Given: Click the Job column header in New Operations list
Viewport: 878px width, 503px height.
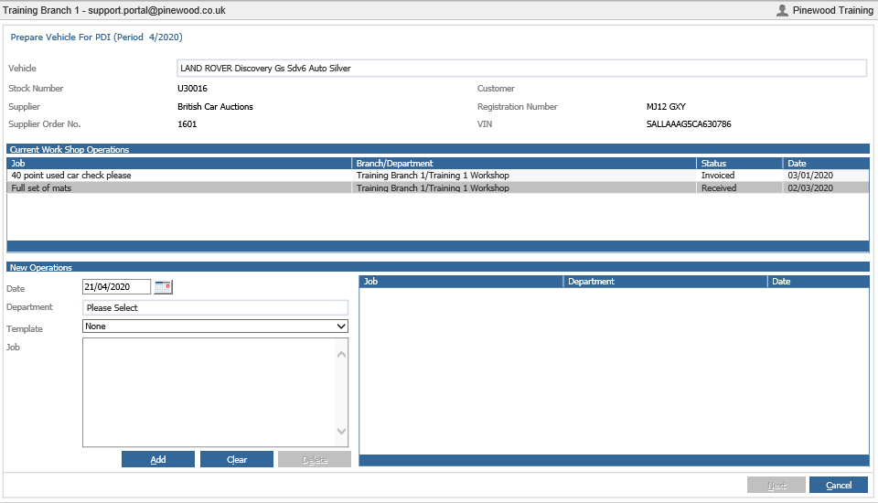Looking at the screenshot, I should point(461,281).
